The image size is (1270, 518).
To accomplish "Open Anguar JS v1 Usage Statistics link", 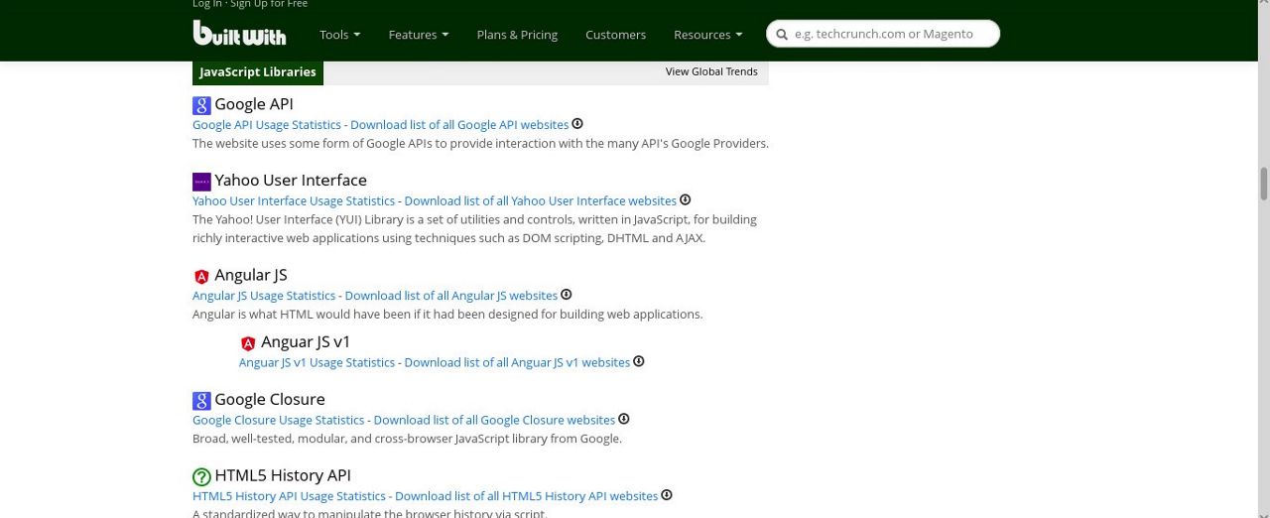I will [x=317, y=362].
